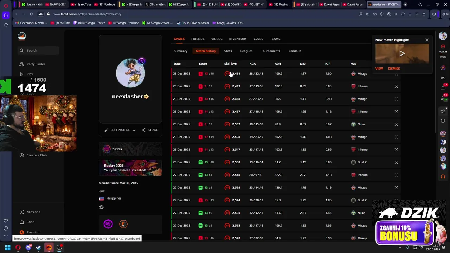Select Create a Club
The width and height of the screenshot is (450, 253).
coord(33,155)
